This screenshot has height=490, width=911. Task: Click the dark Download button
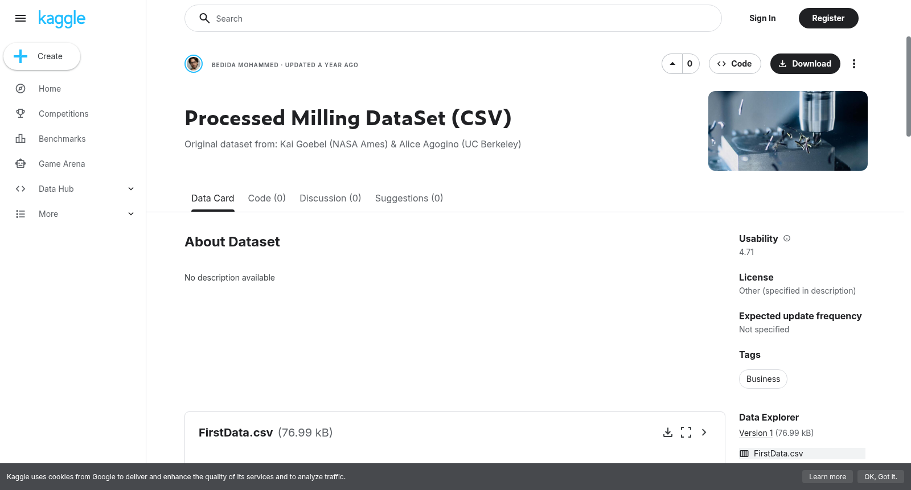point(805,64)
